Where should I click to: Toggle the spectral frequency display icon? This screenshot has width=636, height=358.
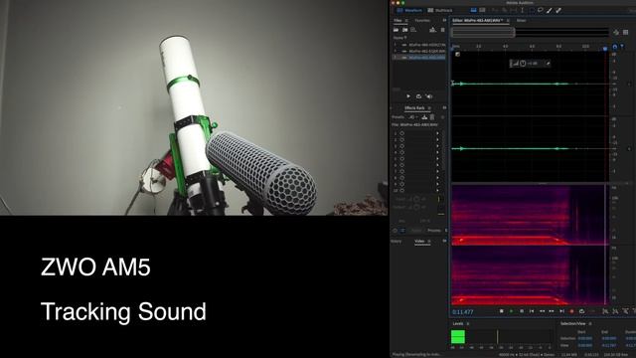[x=473, y=10]
